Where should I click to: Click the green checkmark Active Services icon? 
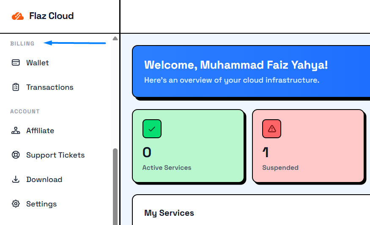pyautogui.click(x=152, y=129)
